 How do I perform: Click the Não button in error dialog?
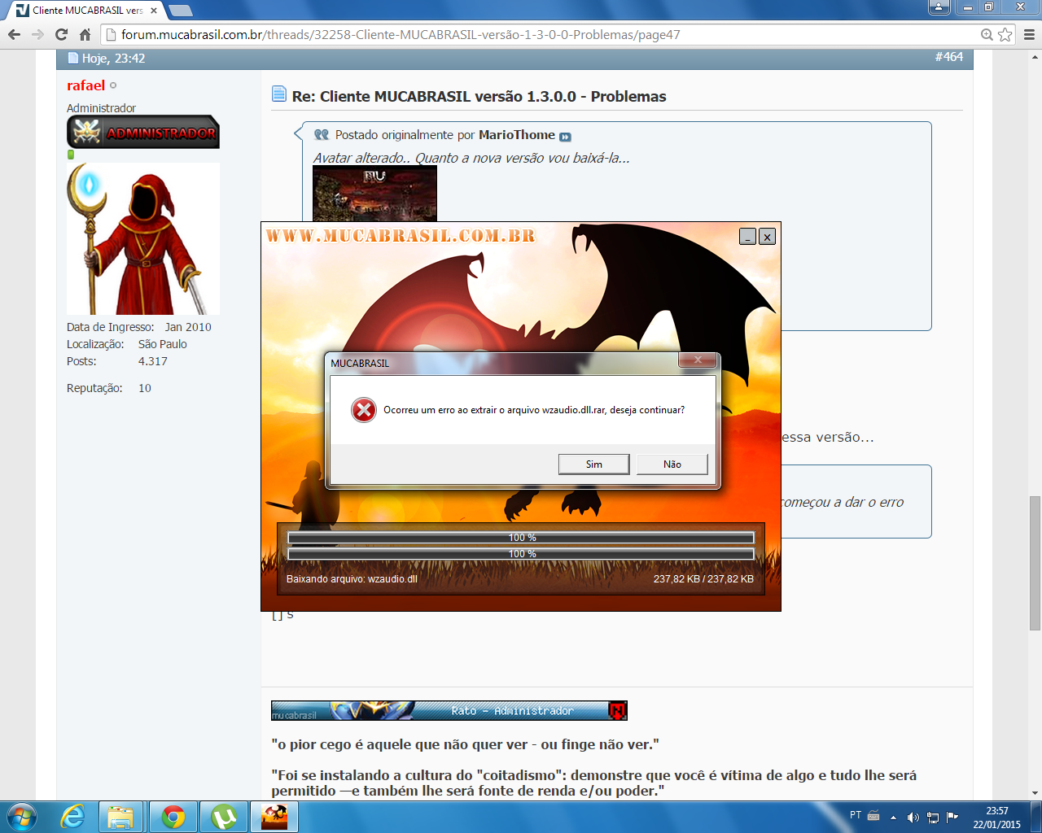click(672, 464)
